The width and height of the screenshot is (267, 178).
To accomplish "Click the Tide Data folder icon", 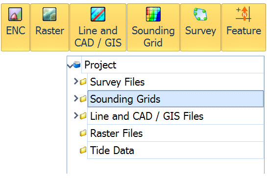I will (x=83, y=150).
